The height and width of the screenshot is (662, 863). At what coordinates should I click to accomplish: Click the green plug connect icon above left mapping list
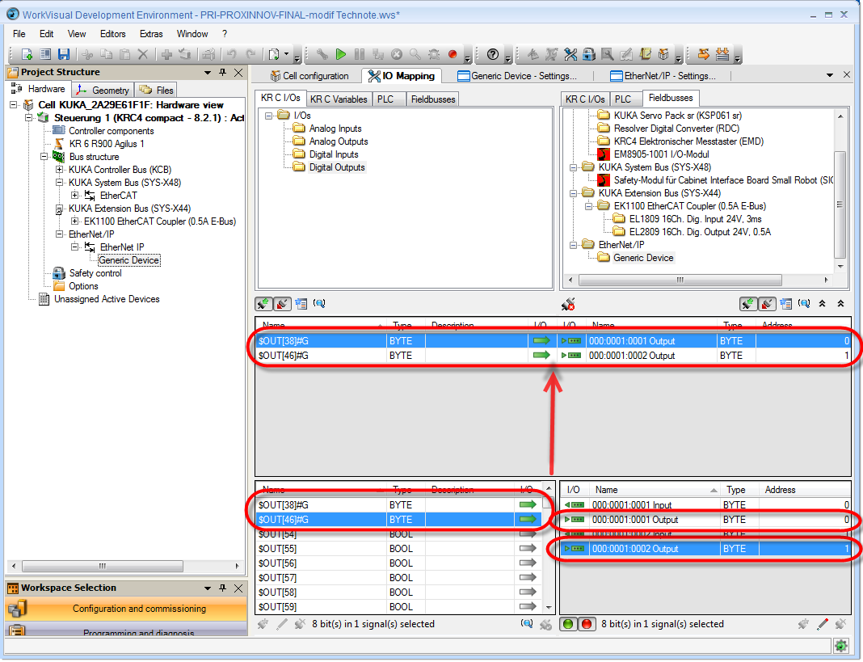pyautogui.click(x=263, y=303)
